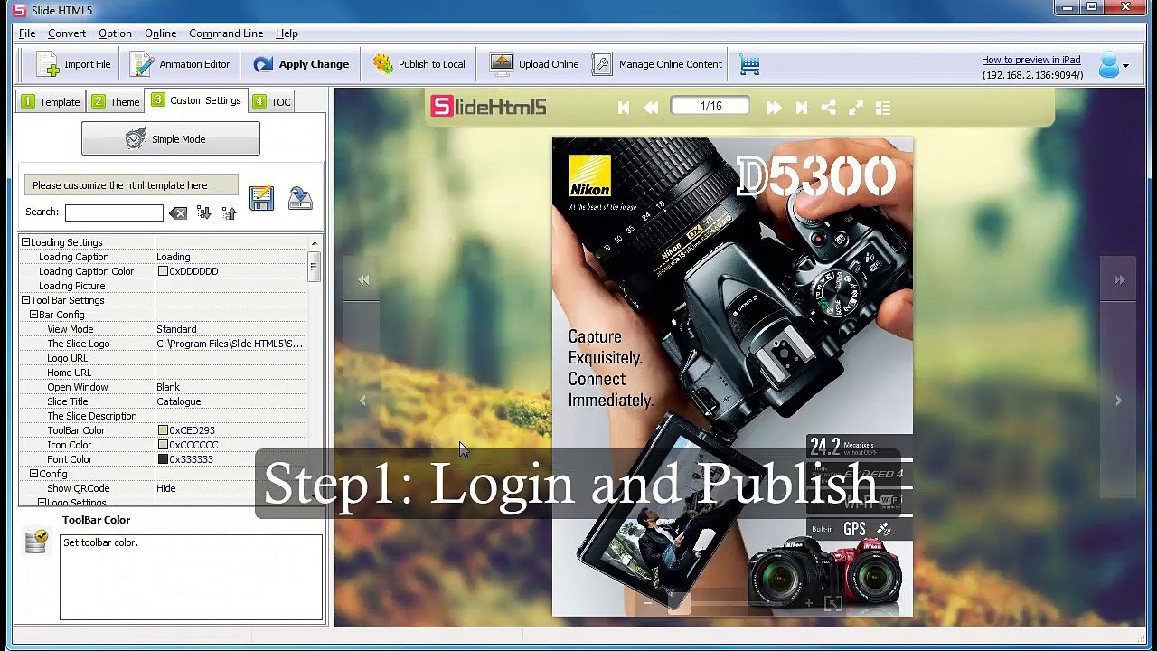Click the save template settings floppy icon
The image size is (1157, 651).
tap(261, 199)
